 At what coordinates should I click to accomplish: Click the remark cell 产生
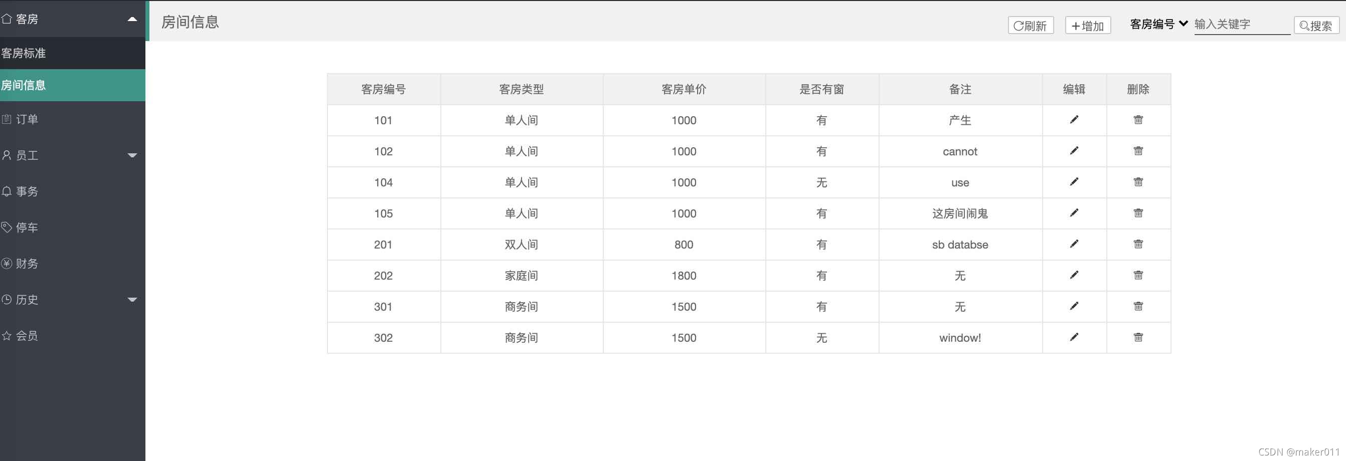coord(960,121)
